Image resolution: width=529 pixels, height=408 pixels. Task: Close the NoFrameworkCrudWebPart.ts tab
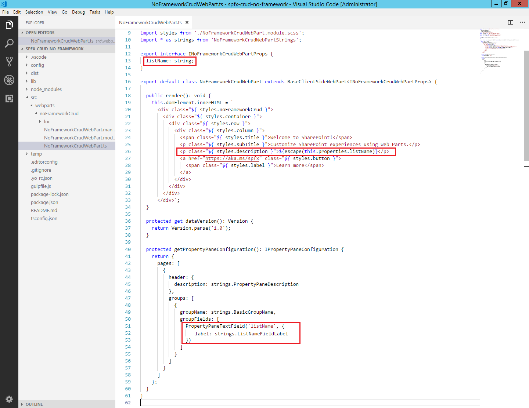(187, 22)
